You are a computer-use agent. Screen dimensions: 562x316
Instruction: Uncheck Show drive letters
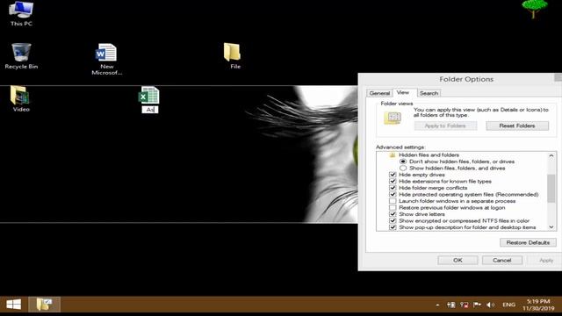[x=393, y=214]
